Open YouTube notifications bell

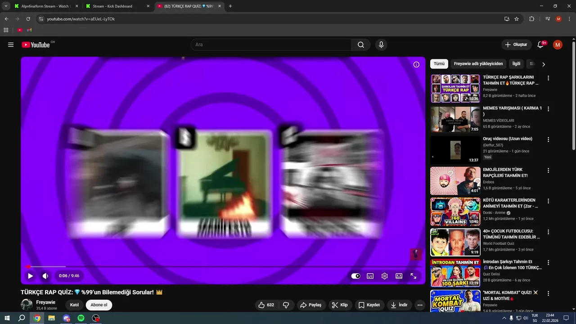tap(541, 45)
